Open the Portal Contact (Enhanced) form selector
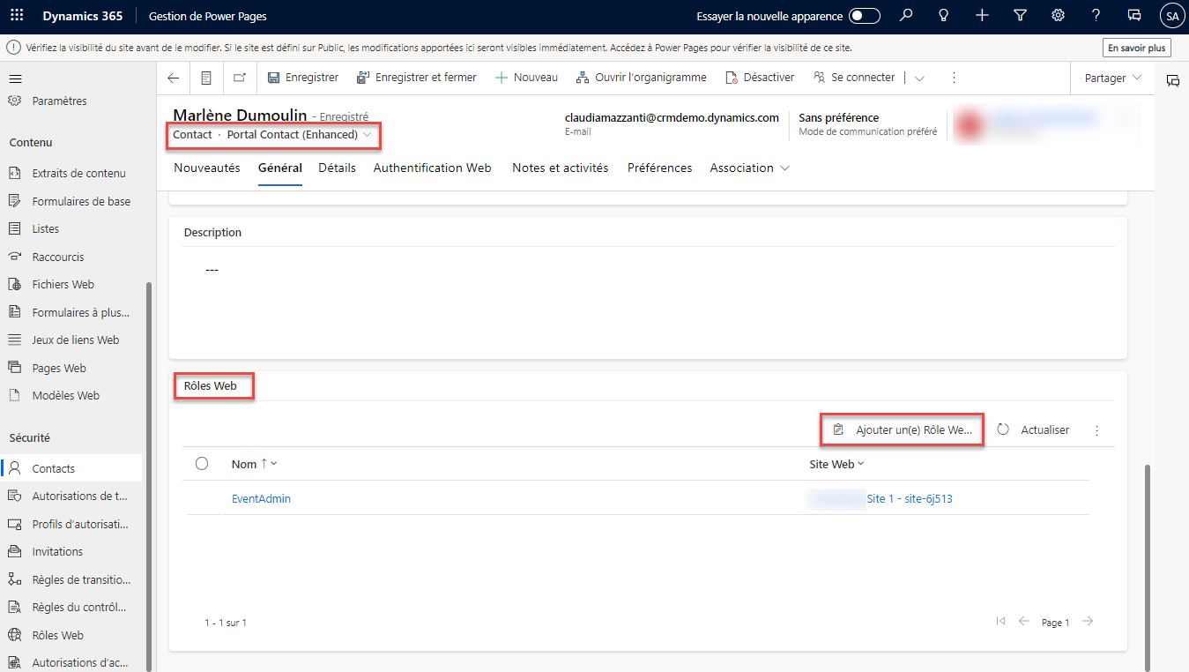The width and height of the screenshot is (1189, 672). coord(300,135)
